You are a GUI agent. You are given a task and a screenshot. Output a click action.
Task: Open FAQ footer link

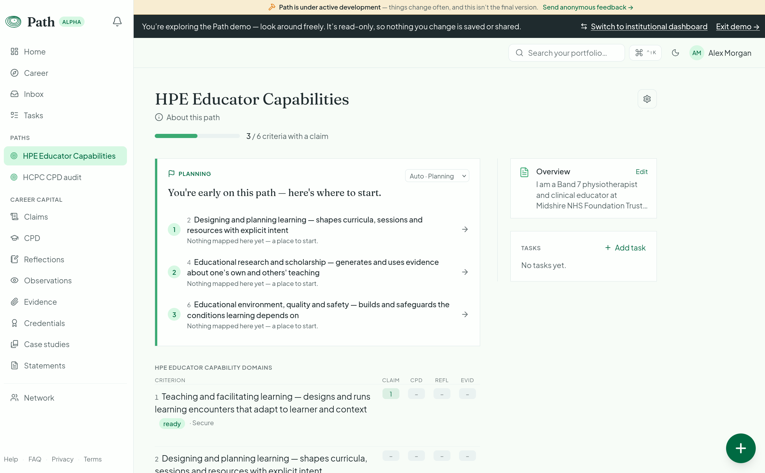pyautogui.click(x=35, y=459)
